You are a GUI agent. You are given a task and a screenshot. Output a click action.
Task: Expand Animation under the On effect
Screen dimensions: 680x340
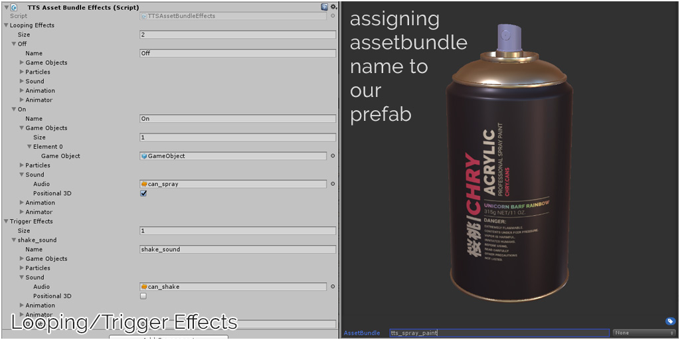[22, 203]
